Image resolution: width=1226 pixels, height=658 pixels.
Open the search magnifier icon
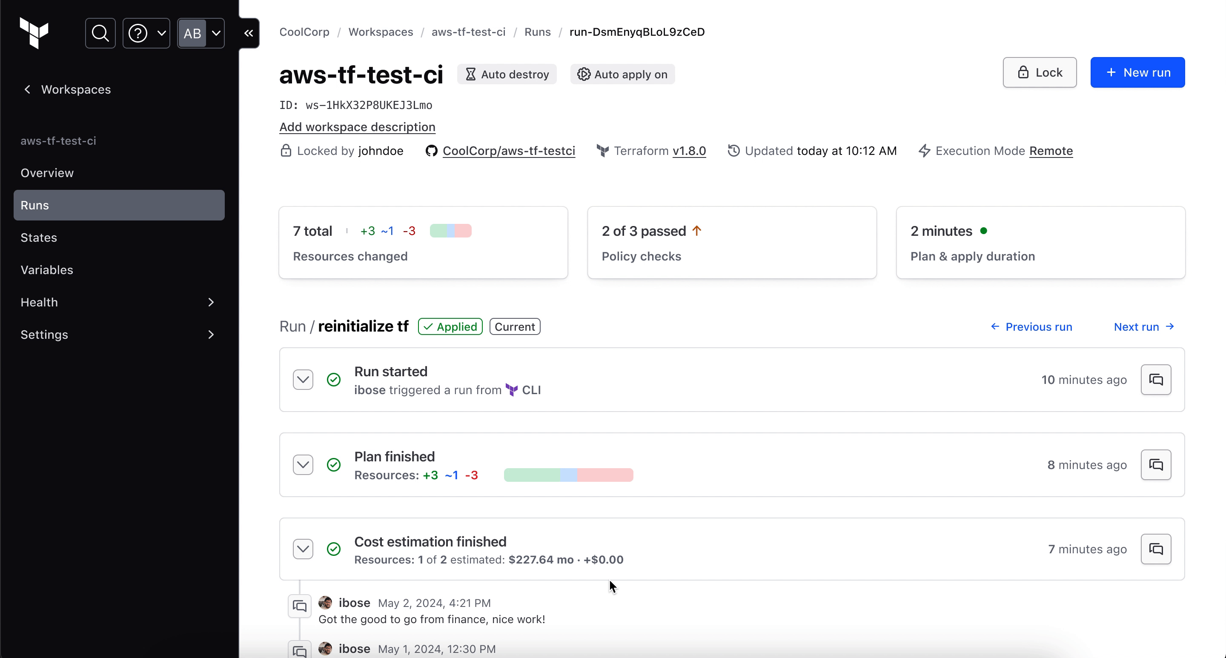(x=100, y=33)
